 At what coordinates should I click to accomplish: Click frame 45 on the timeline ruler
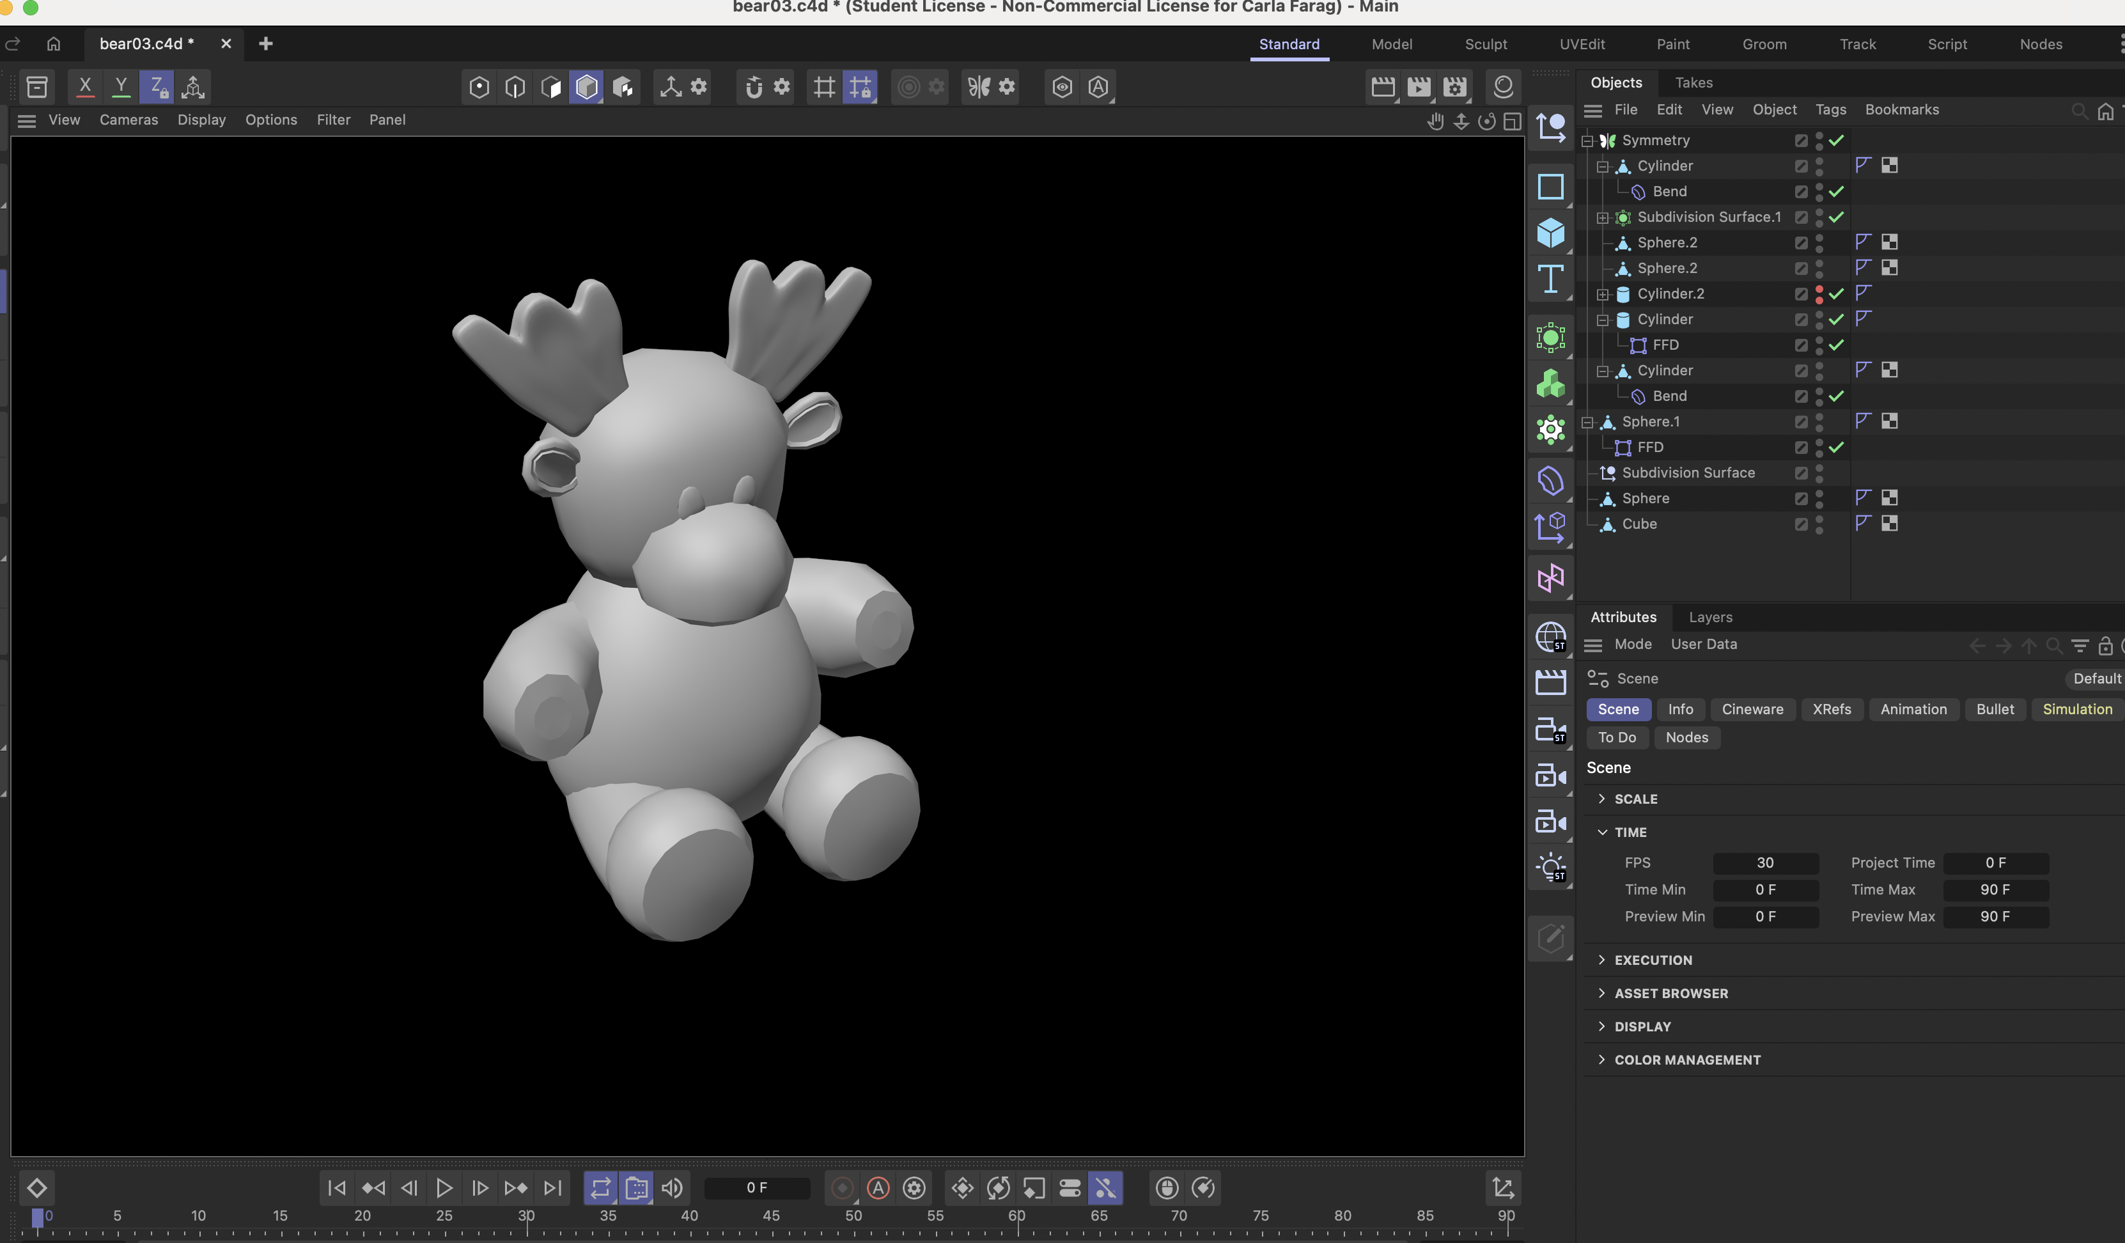(771, 1215)
